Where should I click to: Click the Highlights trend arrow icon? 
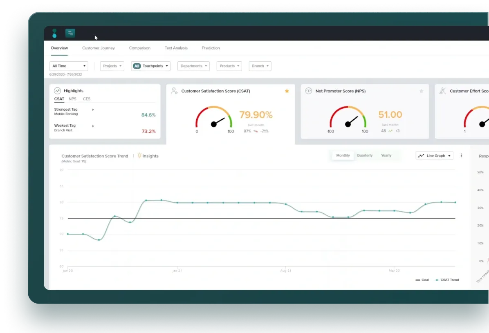coord(58,91)
